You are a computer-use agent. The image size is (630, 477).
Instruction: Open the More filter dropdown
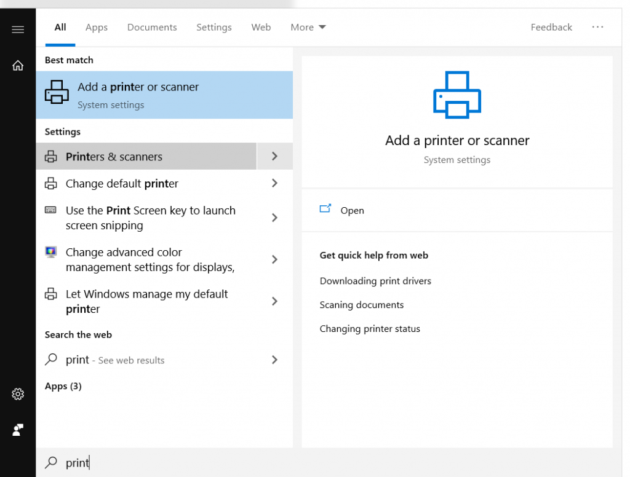tap(308, 27)
